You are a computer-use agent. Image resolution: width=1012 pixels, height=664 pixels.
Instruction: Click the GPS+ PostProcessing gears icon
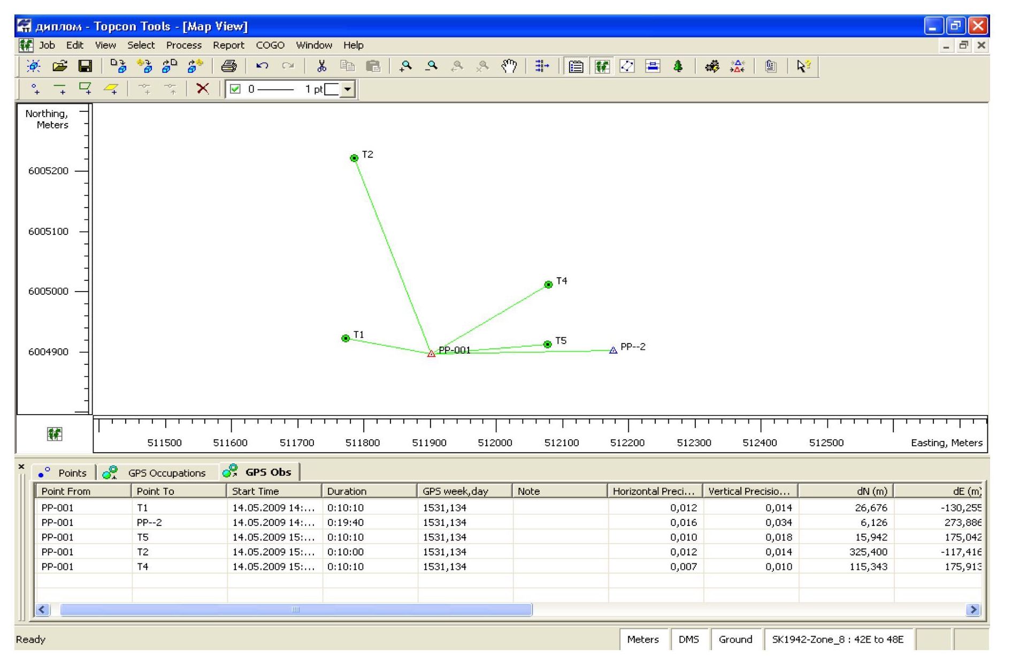712,66
